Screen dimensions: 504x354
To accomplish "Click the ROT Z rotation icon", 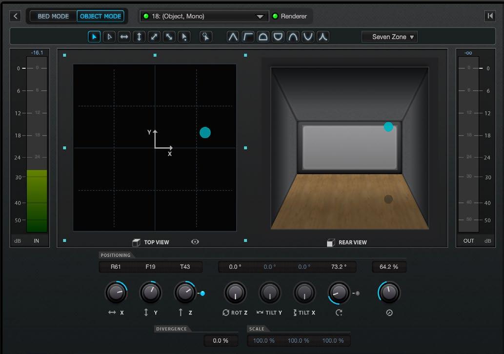I will 226,313.
